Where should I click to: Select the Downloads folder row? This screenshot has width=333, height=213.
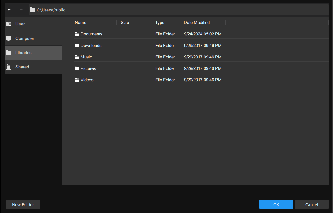91,46
